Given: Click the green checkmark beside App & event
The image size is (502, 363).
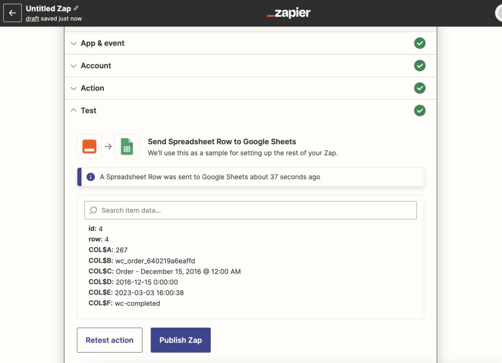Looking at the screenshot, I should point(420,43).
